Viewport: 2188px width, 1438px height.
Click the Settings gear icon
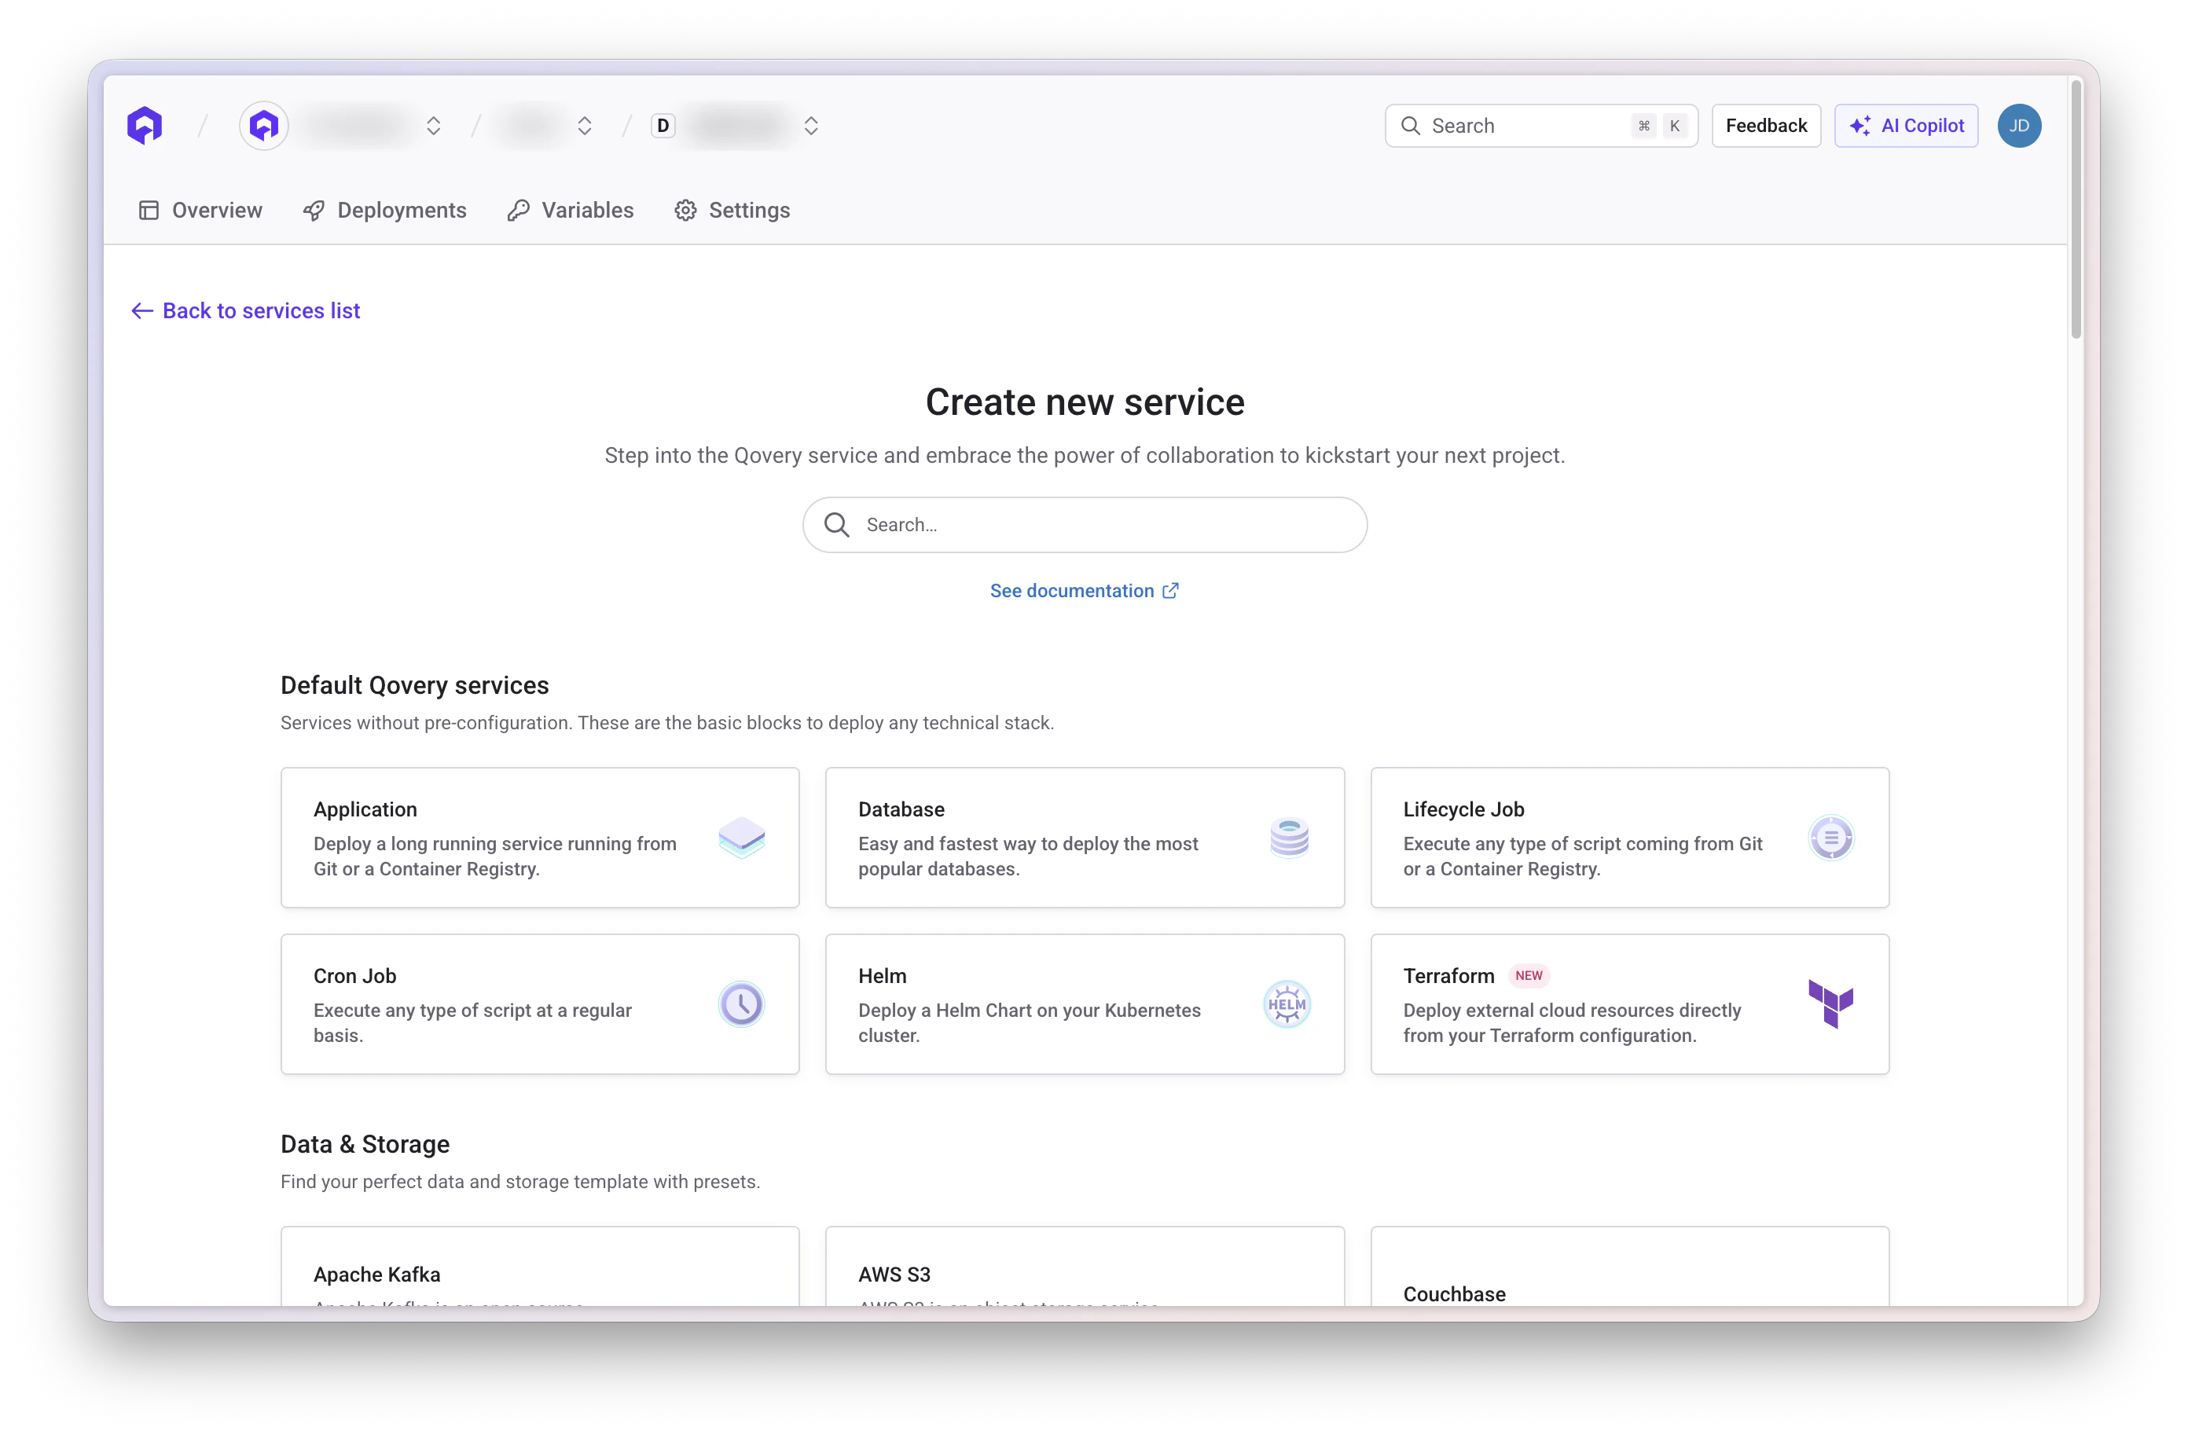(686, 211)
